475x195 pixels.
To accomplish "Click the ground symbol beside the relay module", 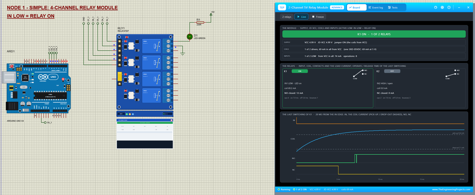I will point(182,54).
